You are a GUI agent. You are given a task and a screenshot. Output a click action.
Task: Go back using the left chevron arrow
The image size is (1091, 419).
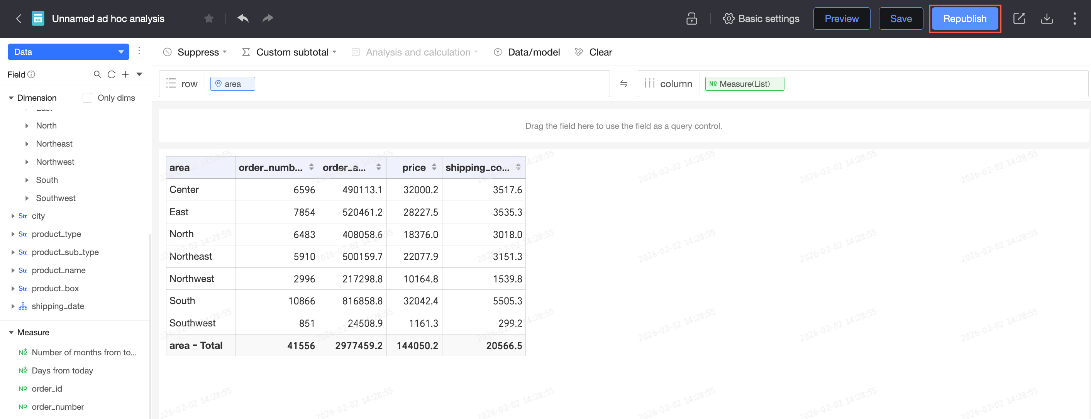click(19, 19)
